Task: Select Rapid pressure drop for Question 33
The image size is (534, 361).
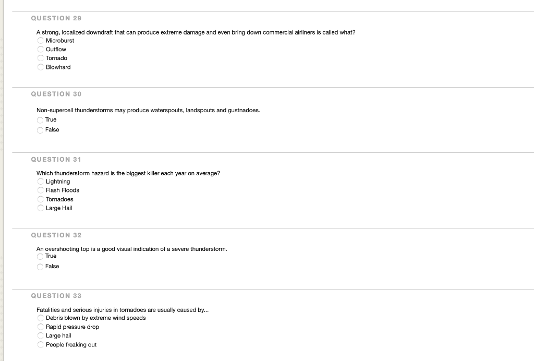Action: 41,327
